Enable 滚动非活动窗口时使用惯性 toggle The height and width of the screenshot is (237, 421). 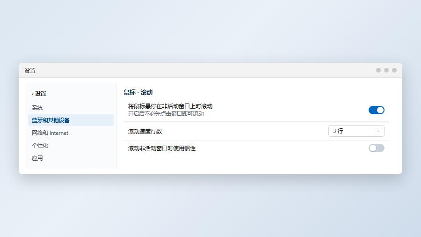click(376, 148)
